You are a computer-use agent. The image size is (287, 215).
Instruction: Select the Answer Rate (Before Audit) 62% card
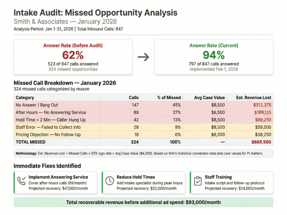click(x=73, y=57)
